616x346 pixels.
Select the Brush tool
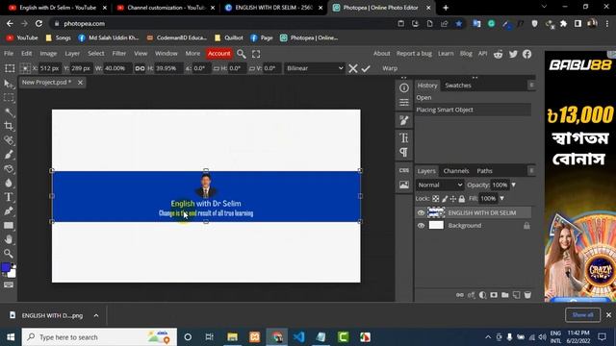click(x=9, y=155)
